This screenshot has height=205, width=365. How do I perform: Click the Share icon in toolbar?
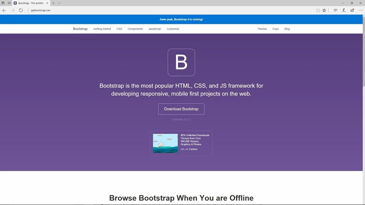tap(352, 10)
